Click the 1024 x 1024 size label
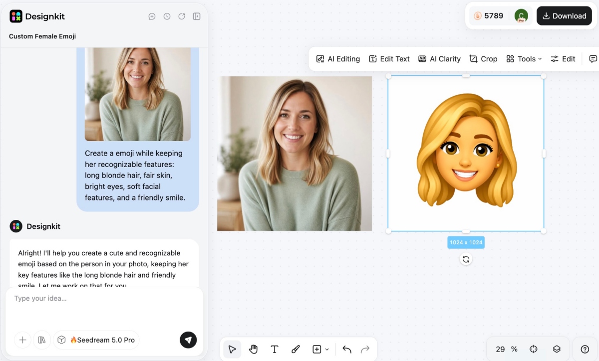The image size is (599, 361). point(466,242)
